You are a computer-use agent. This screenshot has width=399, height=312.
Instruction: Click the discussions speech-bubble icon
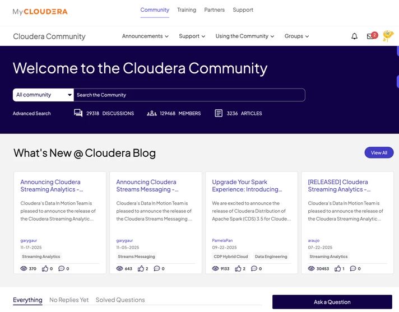coord(78,113)
